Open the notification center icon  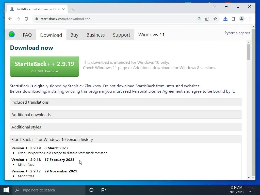(250, 190)
